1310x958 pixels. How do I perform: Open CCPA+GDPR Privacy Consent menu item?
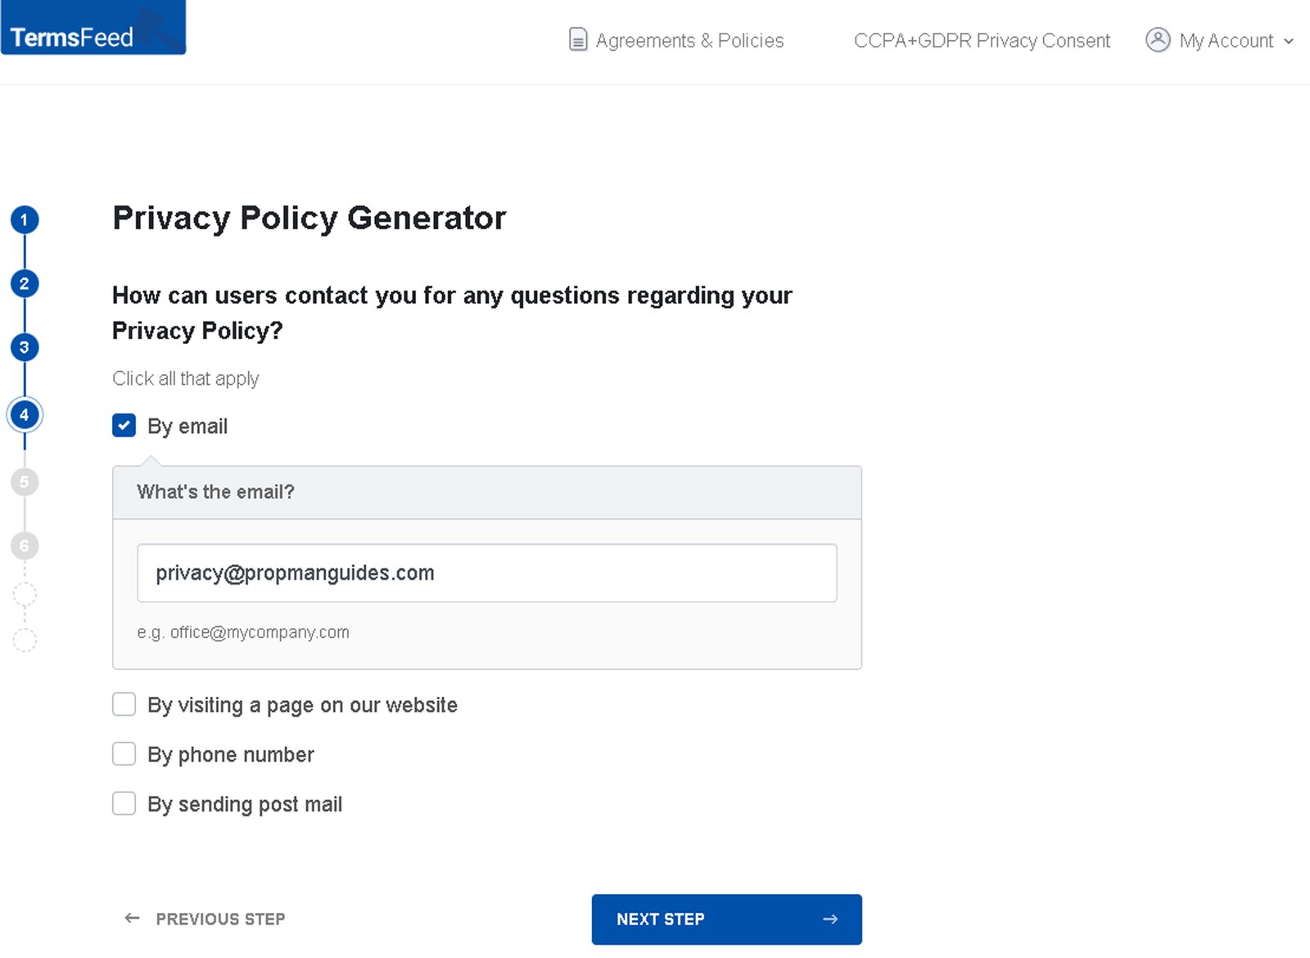(x=982, y=40)
